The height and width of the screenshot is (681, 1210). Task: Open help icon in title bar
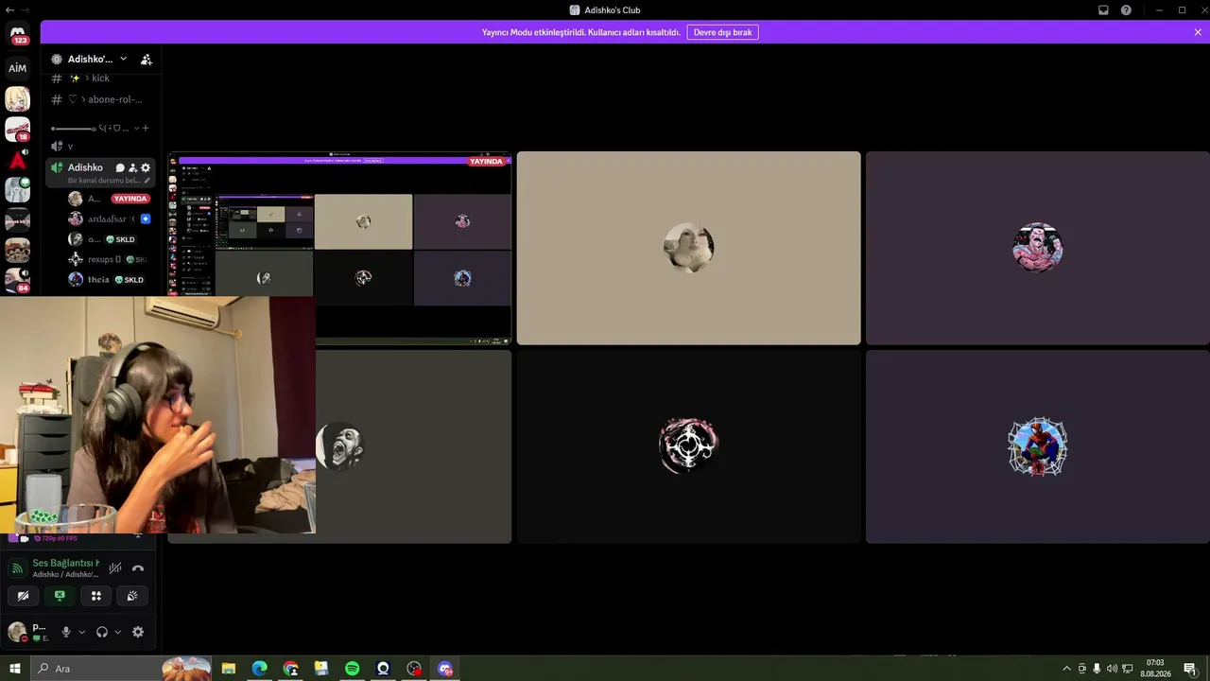tap(1126, 10)
